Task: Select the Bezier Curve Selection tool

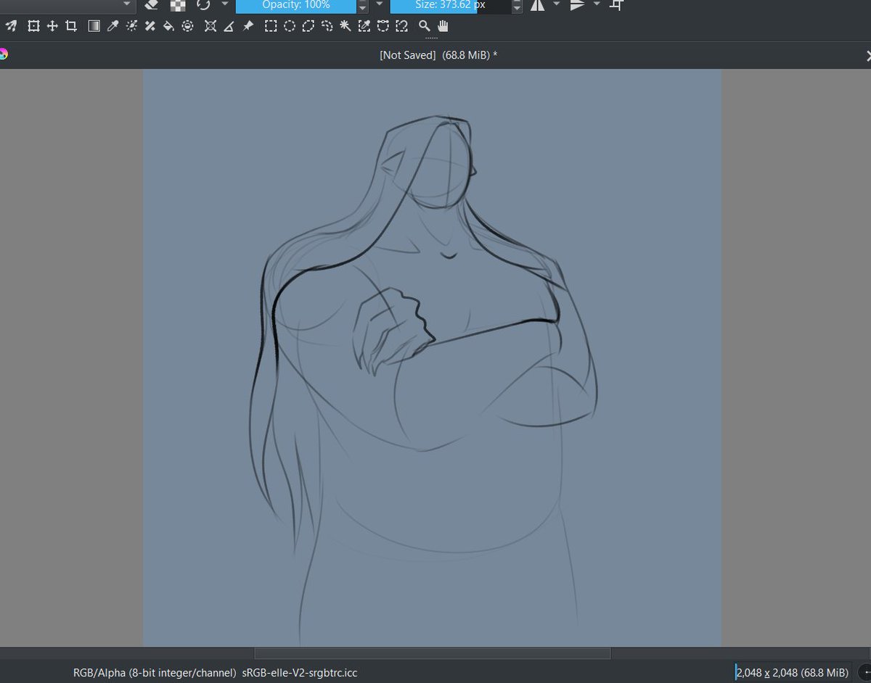Action: tap(383, 26)
